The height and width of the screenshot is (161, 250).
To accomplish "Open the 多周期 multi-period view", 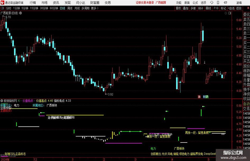I will (85, 8).
